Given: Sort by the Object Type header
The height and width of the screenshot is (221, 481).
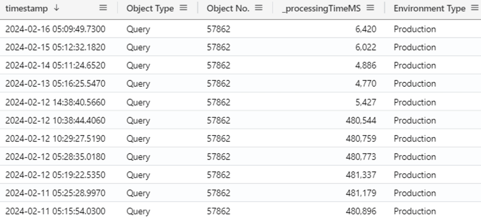Looking at the screenshot, I should pos(150,8).
